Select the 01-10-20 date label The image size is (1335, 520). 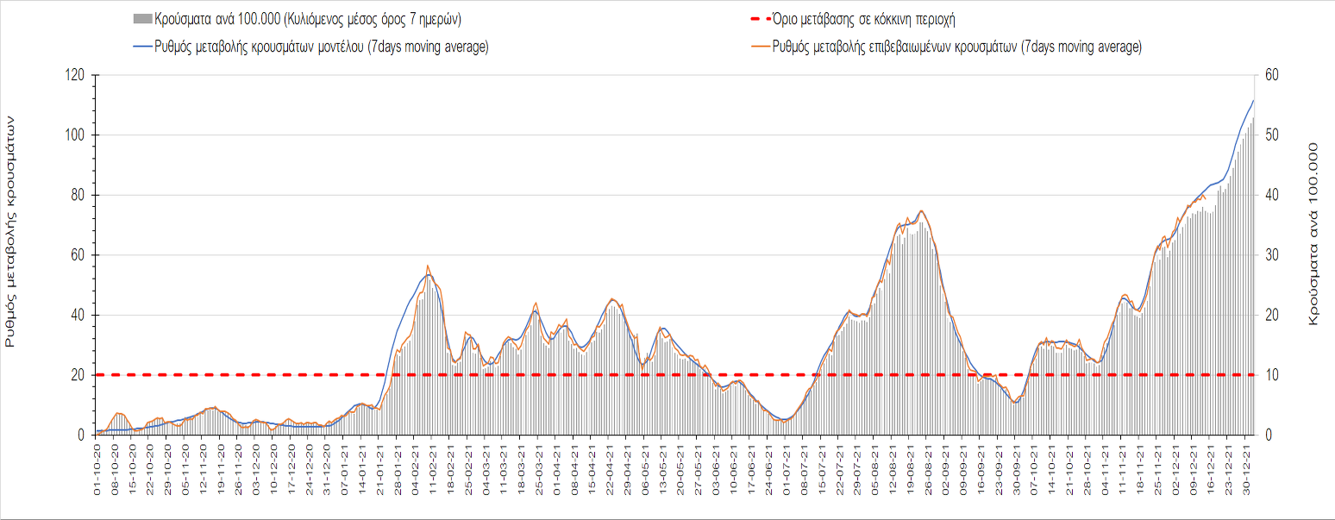point(97,463)
